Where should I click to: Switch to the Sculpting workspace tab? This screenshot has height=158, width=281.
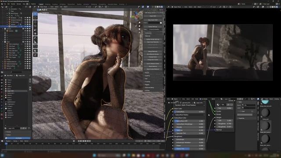(55, 4)
